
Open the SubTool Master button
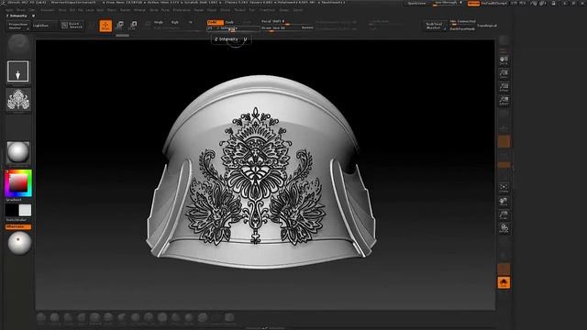pos(434,26)
